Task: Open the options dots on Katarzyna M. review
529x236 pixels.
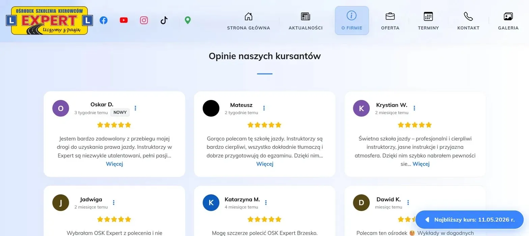Action: pos(266,203)
